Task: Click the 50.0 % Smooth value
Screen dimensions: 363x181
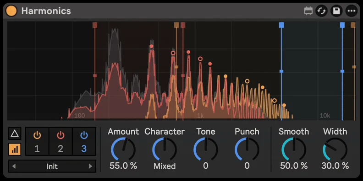Action: 294,166
